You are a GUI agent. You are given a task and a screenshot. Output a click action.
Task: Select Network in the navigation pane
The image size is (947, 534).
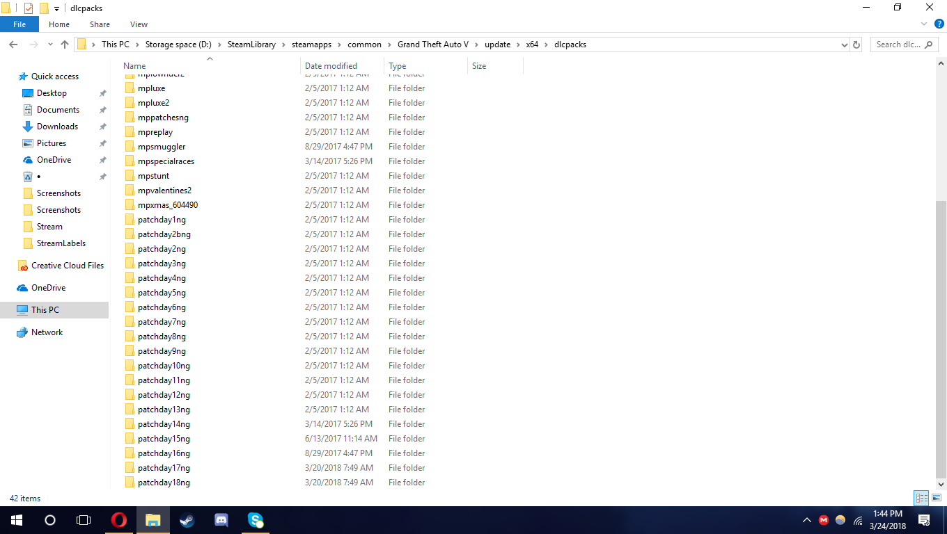[x=47, y=332]
